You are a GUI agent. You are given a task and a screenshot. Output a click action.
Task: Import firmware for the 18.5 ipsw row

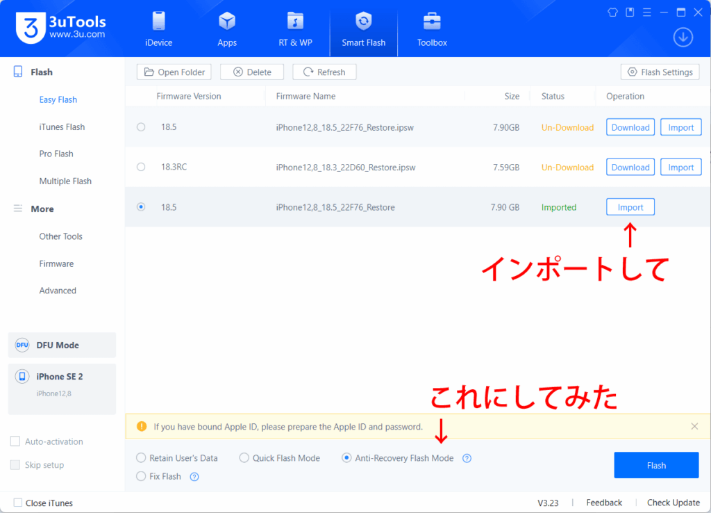(x=680, y=128)
